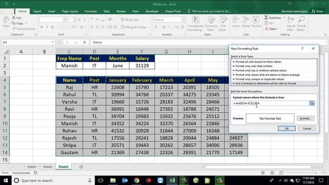
Task: Click Cancel in New Formatting Rule dialog
Action: pos(307,128)
